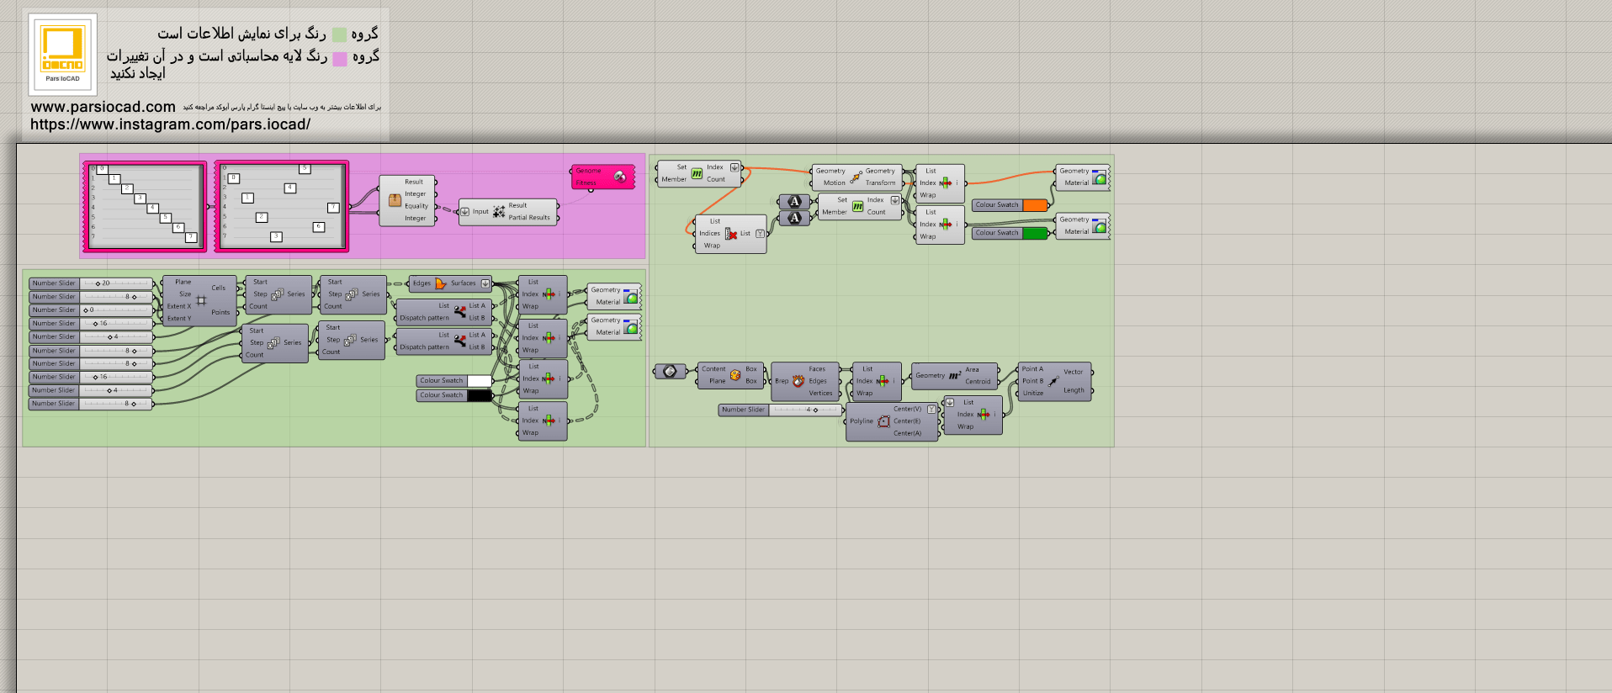Select the List Item icon fed by Brep Faces
The height and width of the screenshot is (693, 1612).
[883, 381]
